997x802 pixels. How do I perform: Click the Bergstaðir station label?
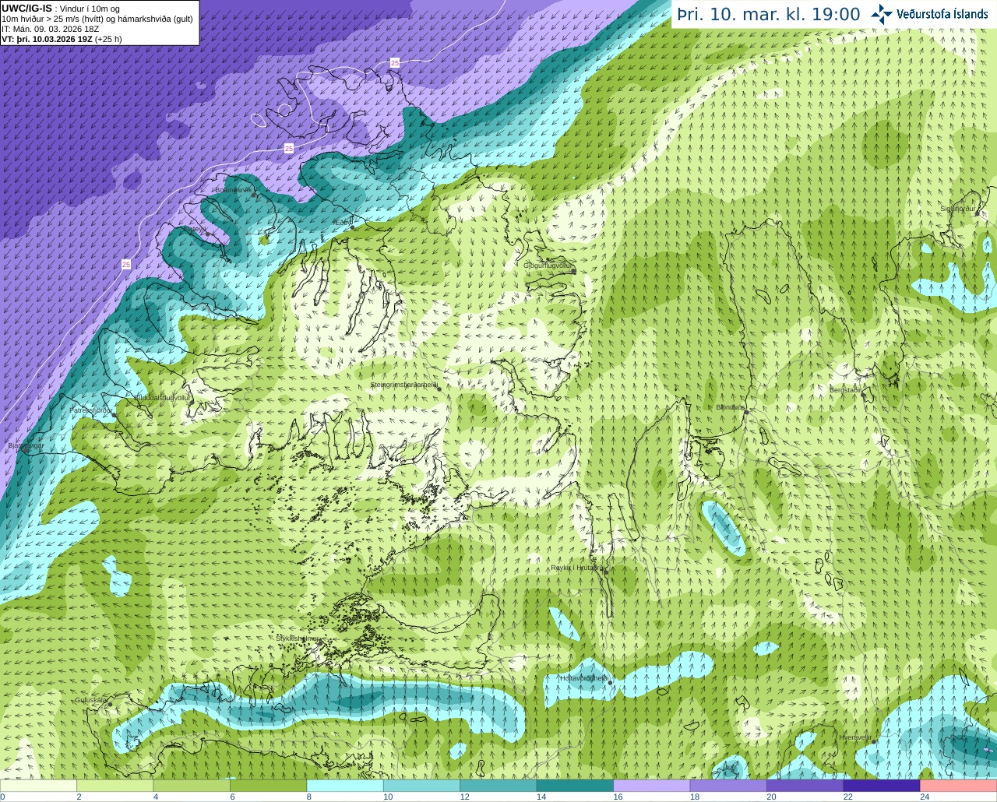pos(845,389)
